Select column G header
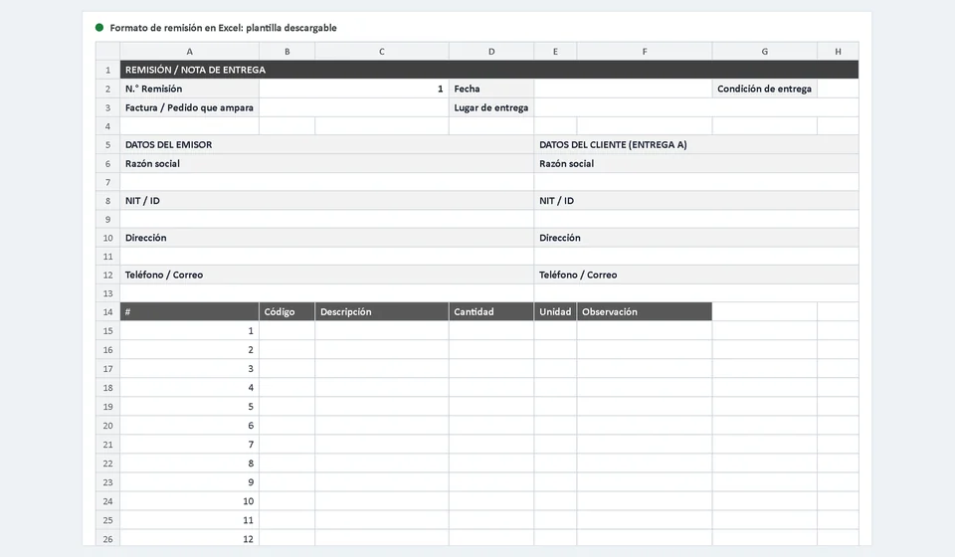This screenshot has height=557, width=955. (x=764, y=52)
